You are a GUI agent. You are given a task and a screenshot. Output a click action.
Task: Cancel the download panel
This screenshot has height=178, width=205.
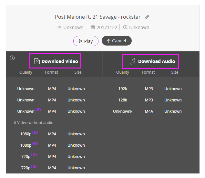pos(117,41)
